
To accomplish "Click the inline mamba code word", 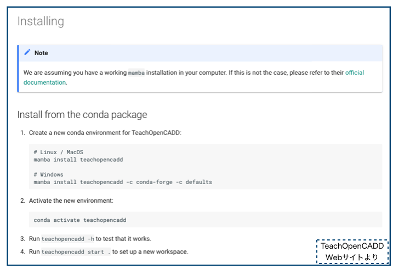I will coord(136,73).
